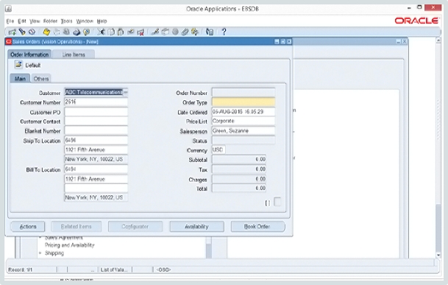This screenshot has width=448, height=285.
Task: Click the Book Order button
Action: [x=257, y=226]
